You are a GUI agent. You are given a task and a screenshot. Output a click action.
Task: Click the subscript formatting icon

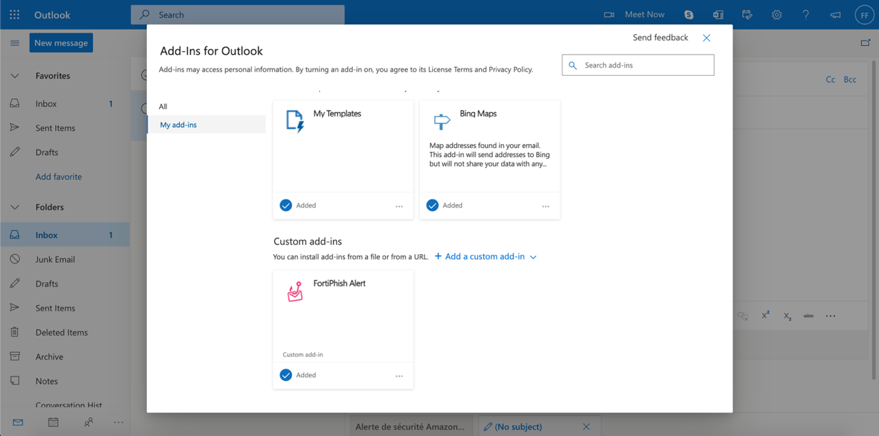tap(787, 316)
